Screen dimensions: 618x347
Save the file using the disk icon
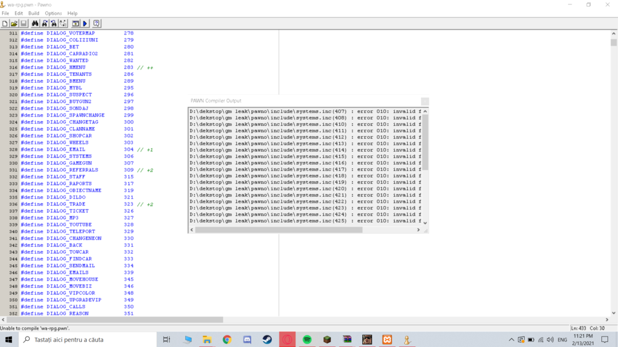23,23
